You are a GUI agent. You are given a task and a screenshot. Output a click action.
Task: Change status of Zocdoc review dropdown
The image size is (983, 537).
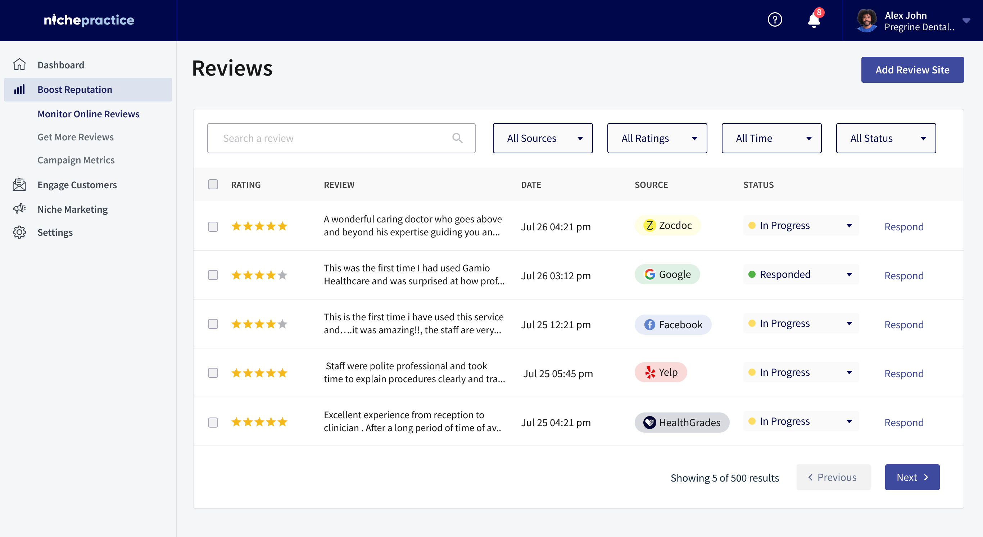[801, 226]
